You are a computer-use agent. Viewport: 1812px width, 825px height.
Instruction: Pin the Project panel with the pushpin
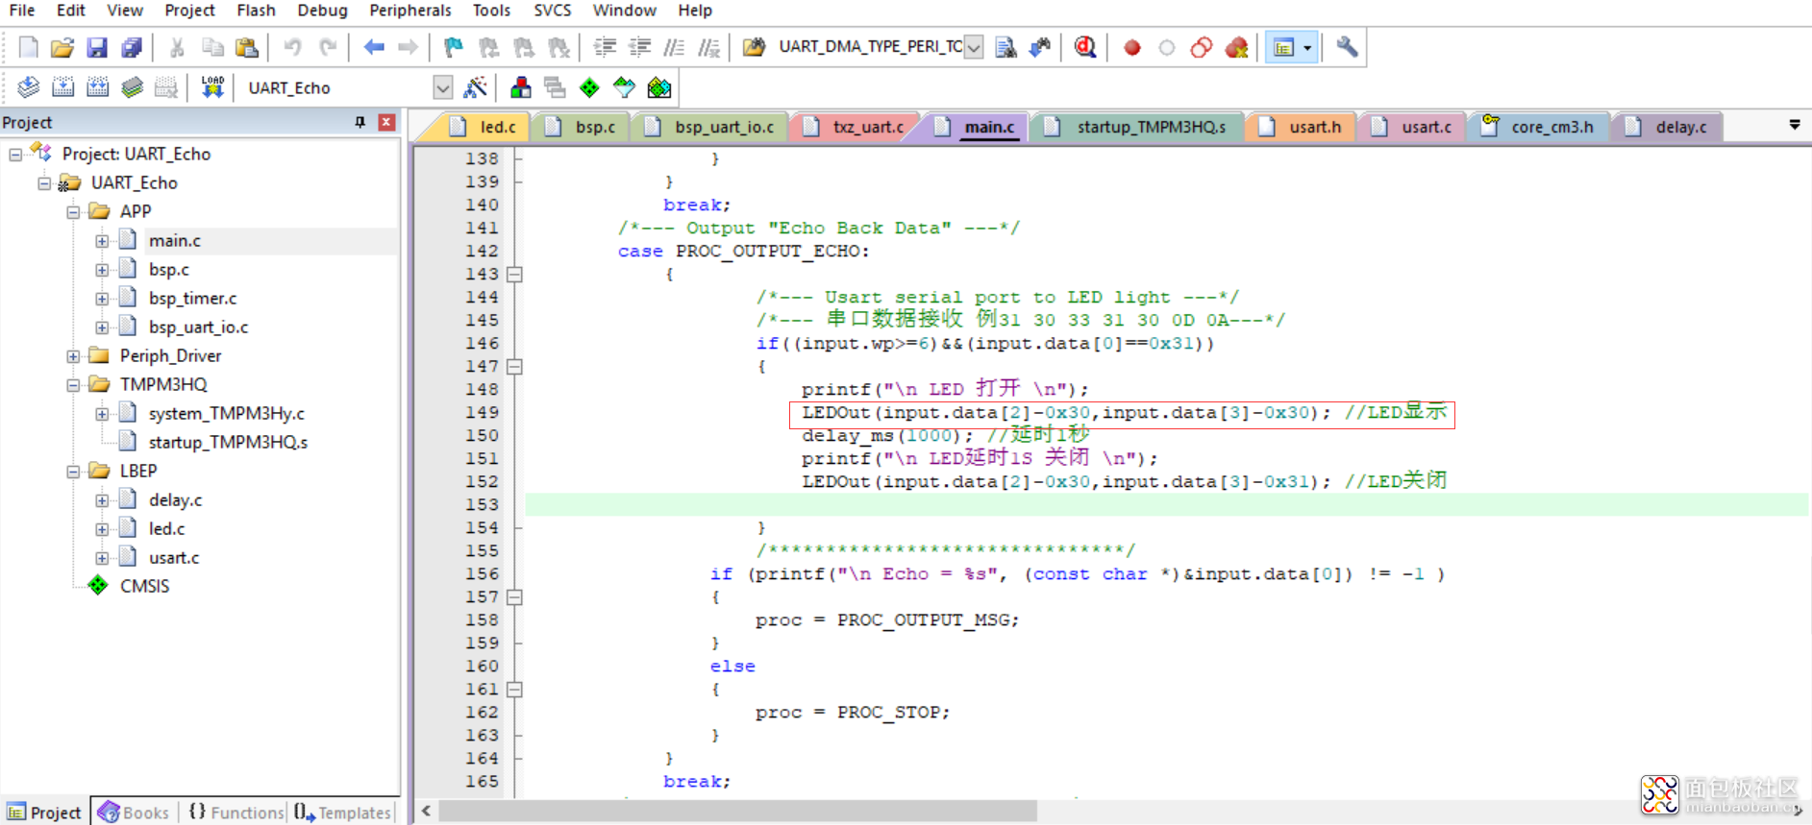[x=360, y=122]
